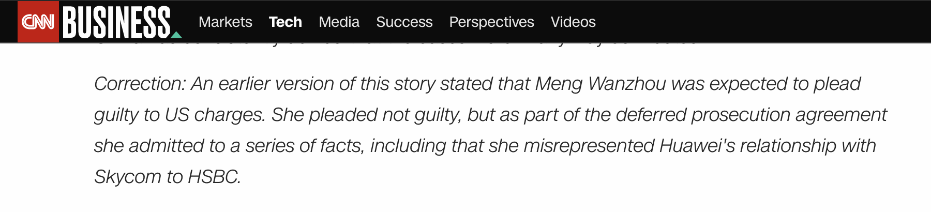Viewport: 931px width, 212px height.
Task: Click the words "US charges"
Action: (x=215, y=115)
